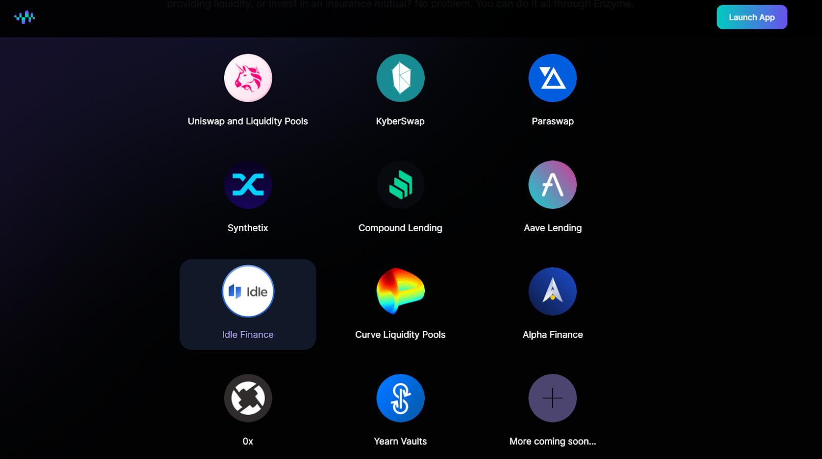Click the 'Curve Liquidity Pools' label
Viewport: 822px width, 459px height.
[400, 335]
